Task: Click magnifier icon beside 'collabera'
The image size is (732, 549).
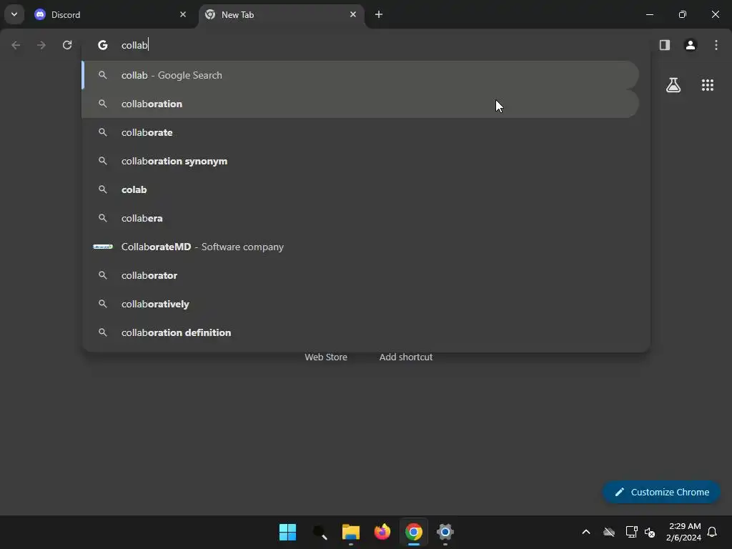Action: 103,218
